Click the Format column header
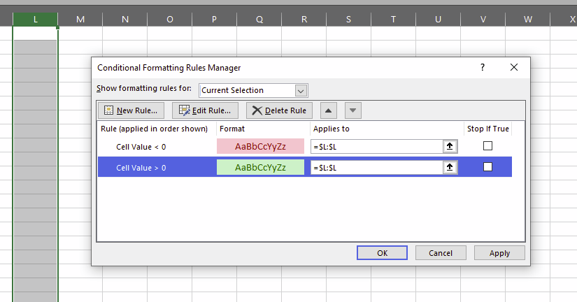 pos(263,129)
